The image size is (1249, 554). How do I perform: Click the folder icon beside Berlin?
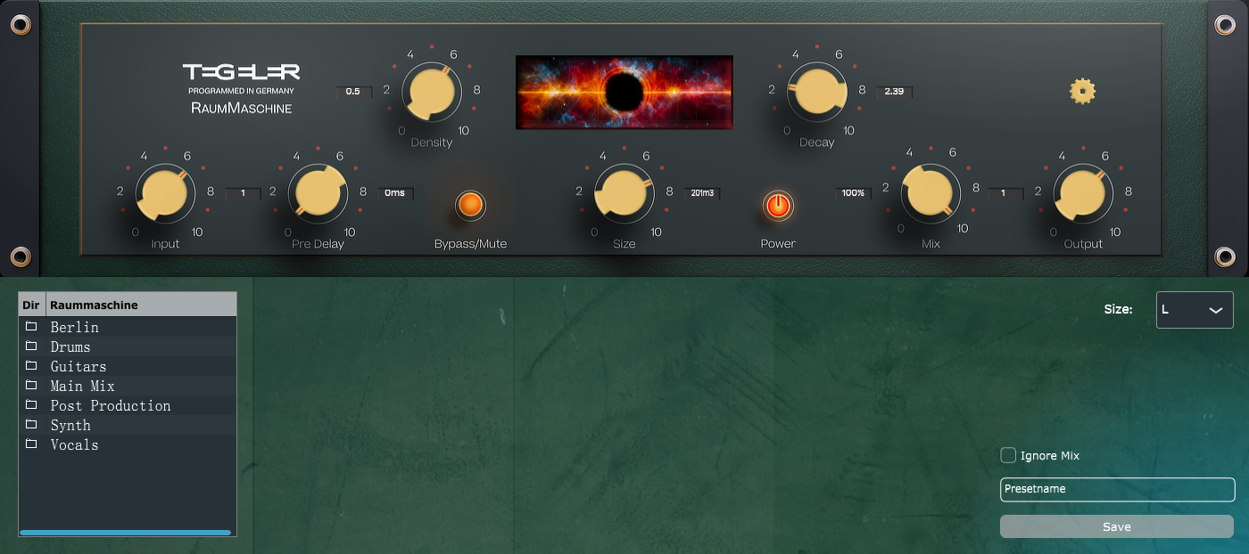[x=31, y=326]
